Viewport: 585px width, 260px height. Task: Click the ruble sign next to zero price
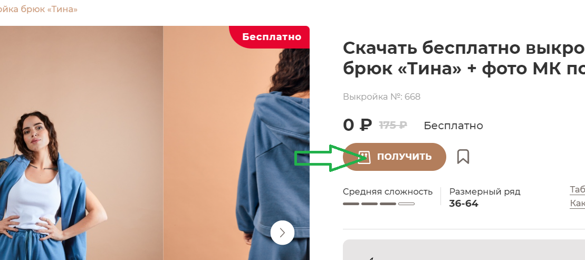point(366,126)
